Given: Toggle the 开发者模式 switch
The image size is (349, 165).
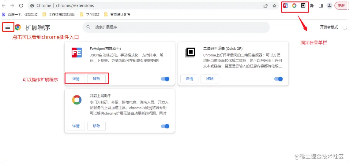Looking at the screenshot, I should tap(345, 27).
